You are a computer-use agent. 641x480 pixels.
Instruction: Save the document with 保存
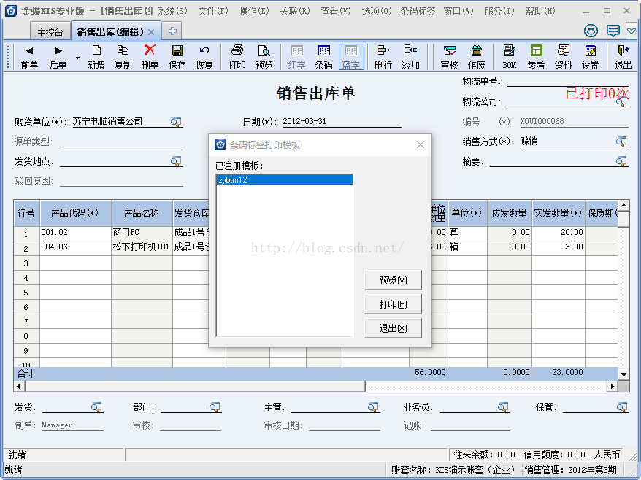pos(177,57)
